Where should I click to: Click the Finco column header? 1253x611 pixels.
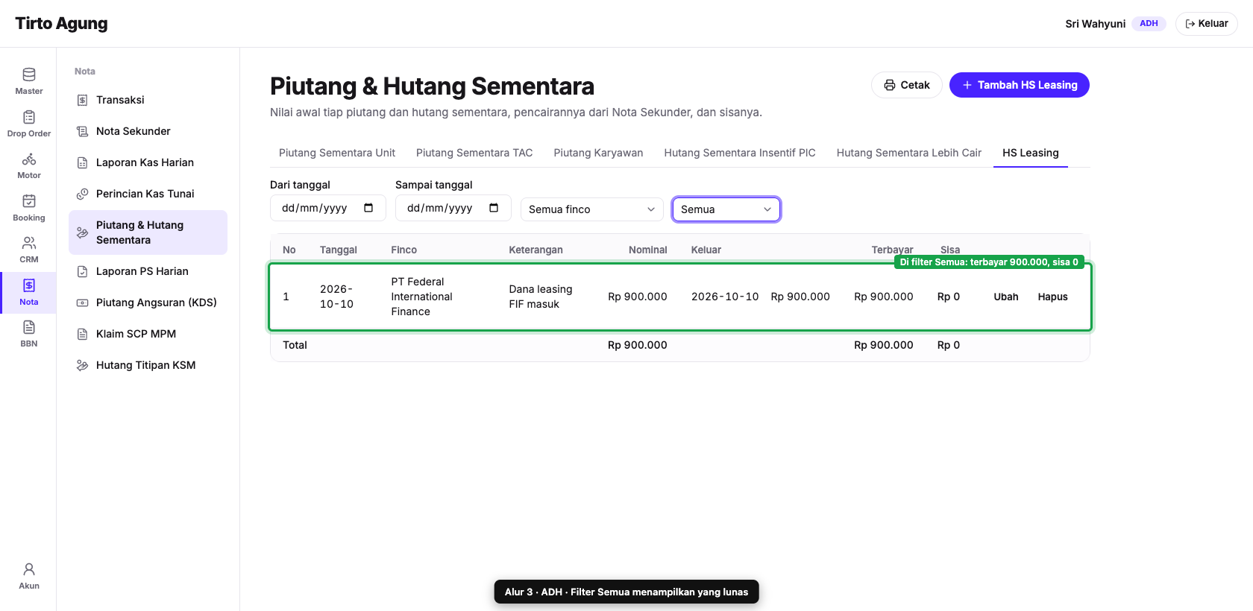coord(403,250)
